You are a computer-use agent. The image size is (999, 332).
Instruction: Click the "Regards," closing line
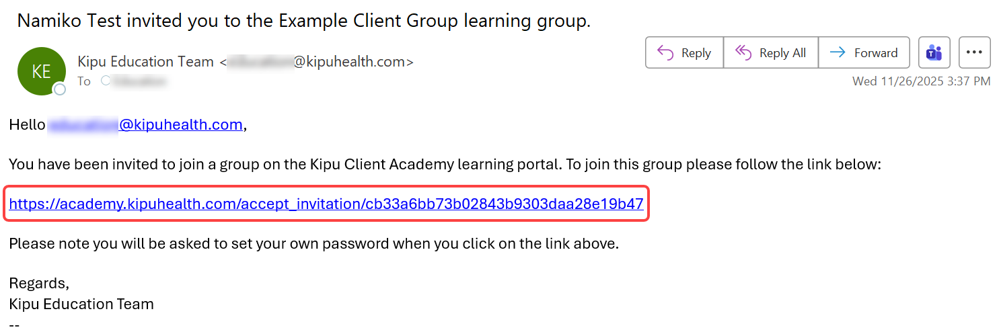[x=39, y=284]
